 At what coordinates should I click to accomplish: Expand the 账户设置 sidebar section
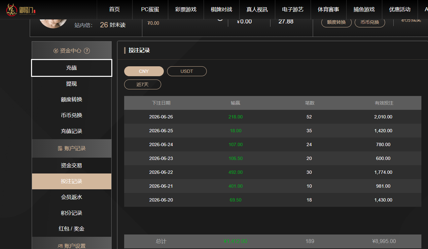tap(72, 243)
